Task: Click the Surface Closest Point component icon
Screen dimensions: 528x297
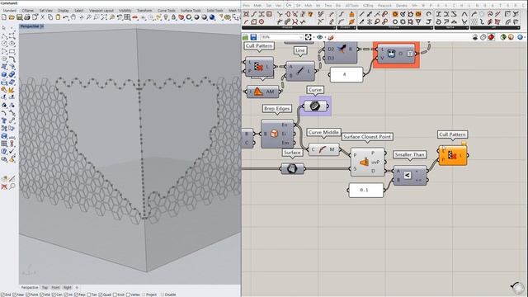Action: click(364, 162)
